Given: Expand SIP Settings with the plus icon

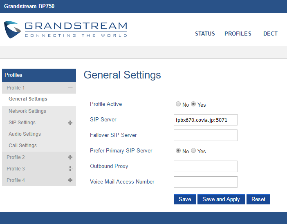Looking at the screenshot, I should pyautogui.click(x=70, y=123).
